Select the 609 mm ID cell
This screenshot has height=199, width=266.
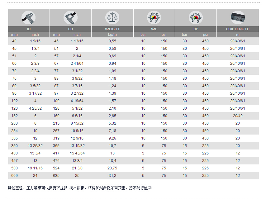(15, 176)
